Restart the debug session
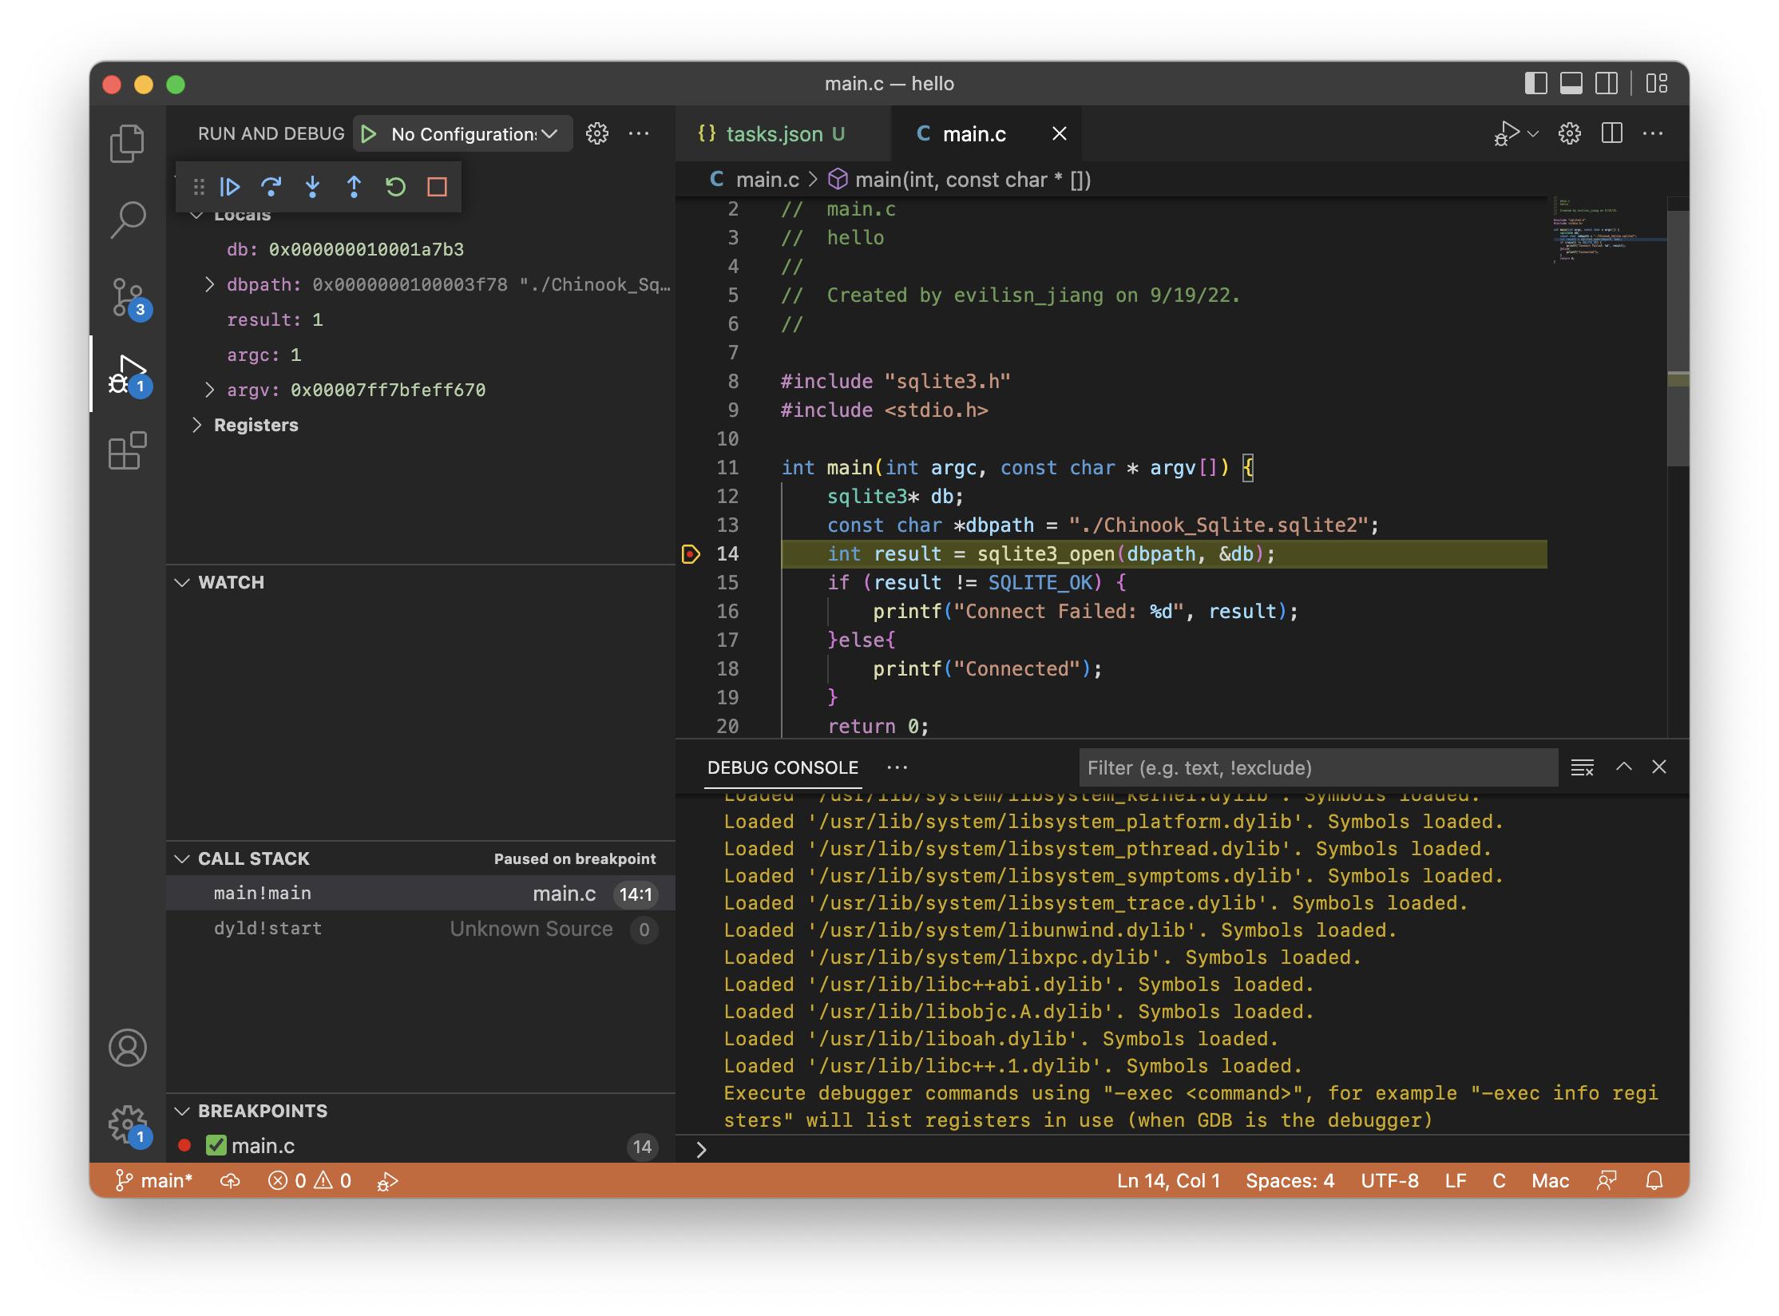This screenshot has height=1316, width=1779. [396, 187]
